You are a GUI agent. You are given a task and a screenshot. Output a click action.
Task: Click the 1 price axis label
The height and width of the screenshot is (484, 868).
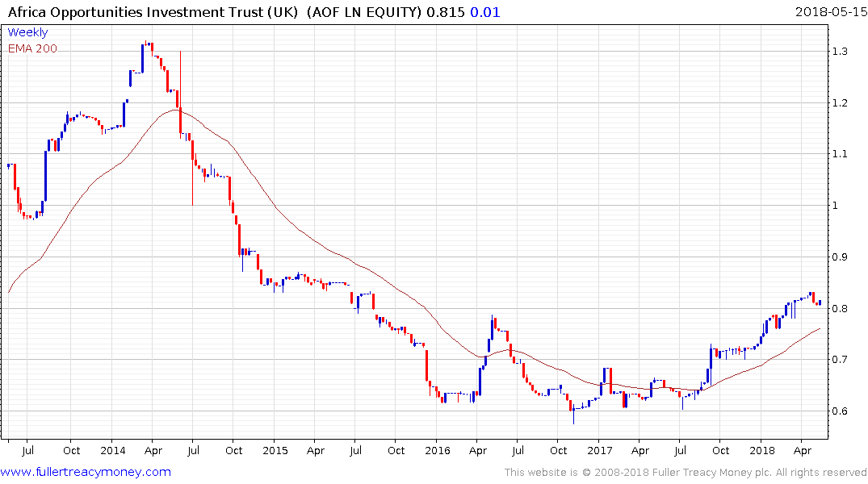tap(836, 205)
